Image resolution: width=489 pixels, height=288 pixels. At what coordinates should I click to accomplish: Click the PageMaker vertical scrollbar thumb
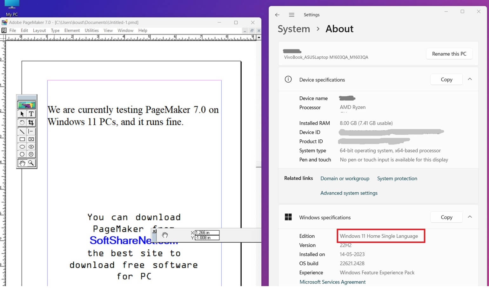(x=259, y=164)
